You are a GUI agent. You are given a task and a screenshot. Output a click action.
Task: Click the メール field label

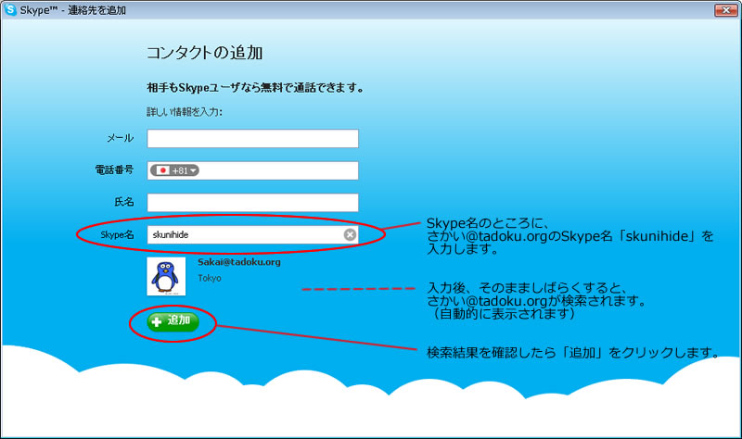point(120,139)
